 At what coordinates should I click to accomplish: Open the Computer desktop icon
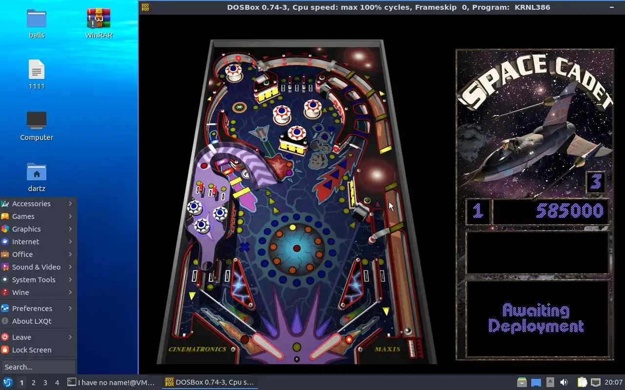tap(37, 126)
